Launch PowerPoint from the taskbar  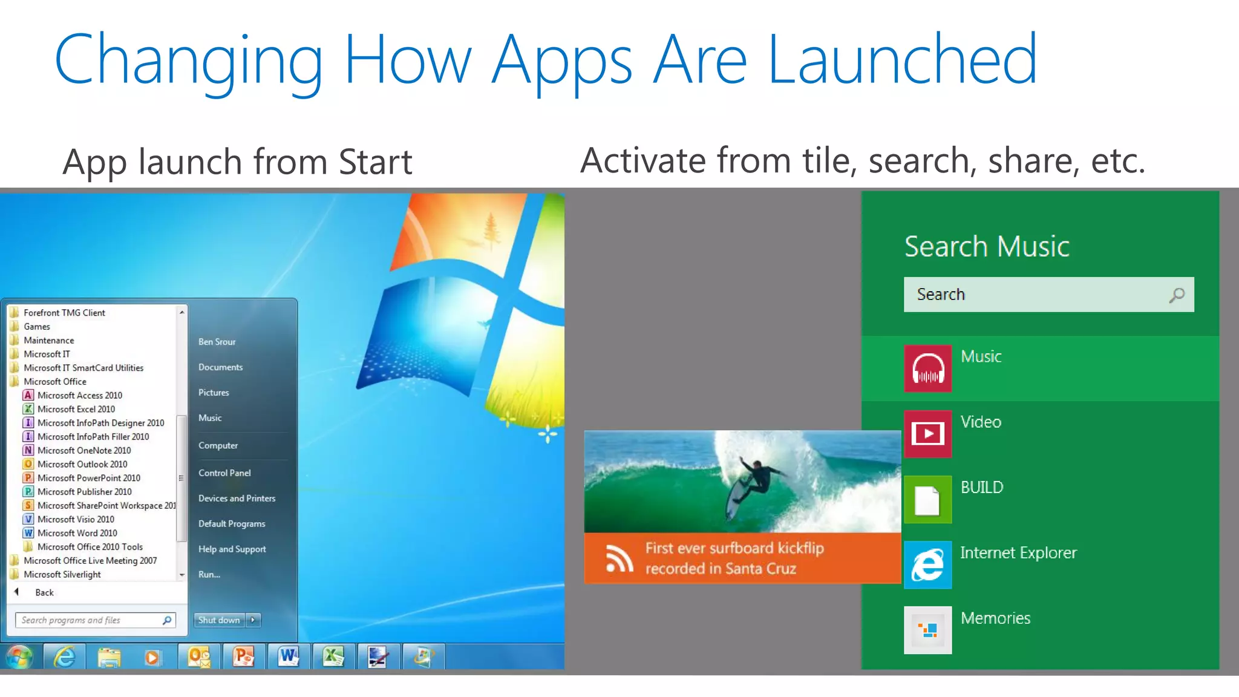click(x=244, y=657)
